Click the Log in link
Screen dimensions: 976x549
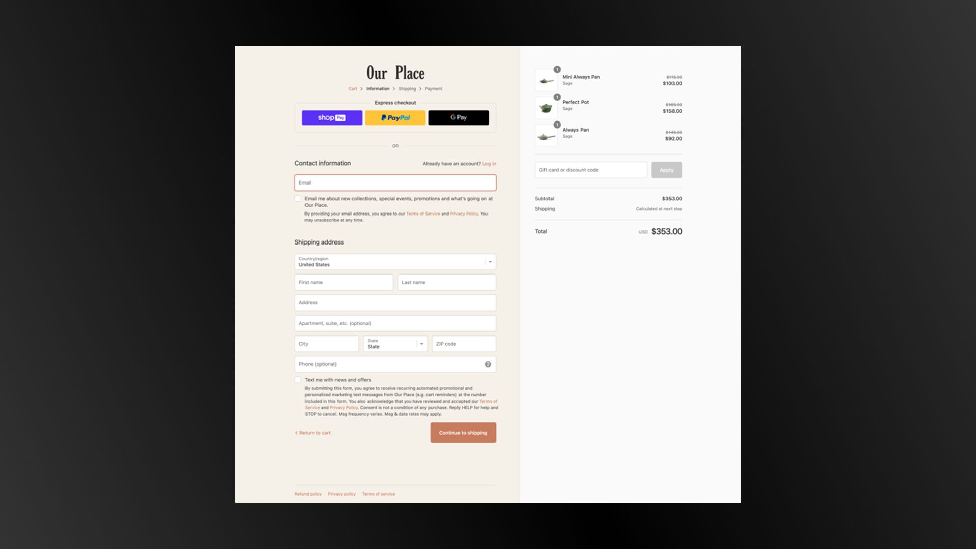pos(489,164)
